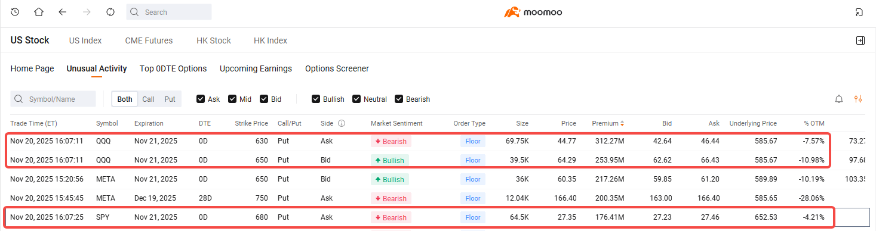Switch to HK Index tab
The width and height of the screenshot is (876, 231).
pyautogui.click(x=271, y=40)
